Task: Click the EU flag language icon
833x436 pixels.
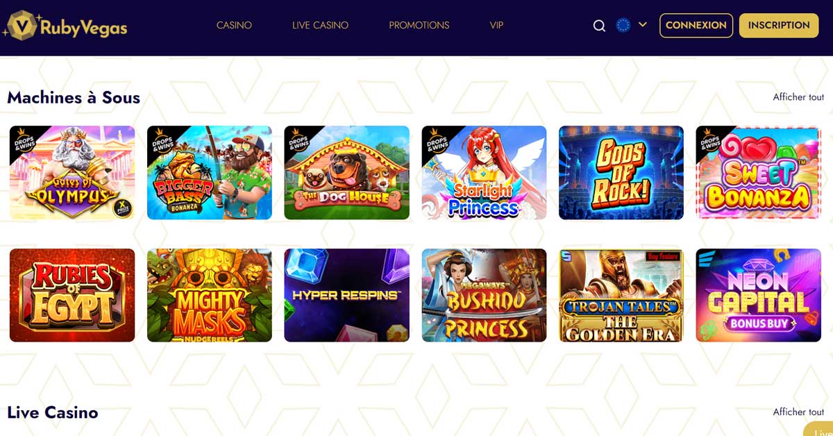Action: pyautogui.click(x=623, y=25)
